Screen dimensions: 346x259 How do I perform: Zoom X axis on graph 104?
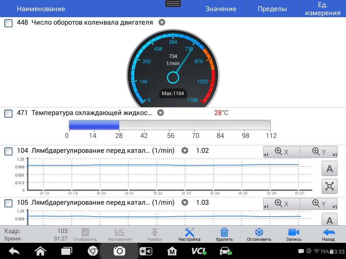point(281,152)
